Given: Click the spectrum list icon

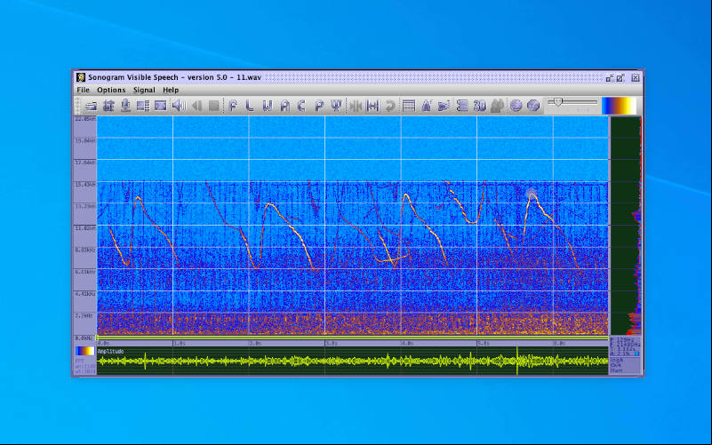Looking at the screenshot, I should [462, 107].
